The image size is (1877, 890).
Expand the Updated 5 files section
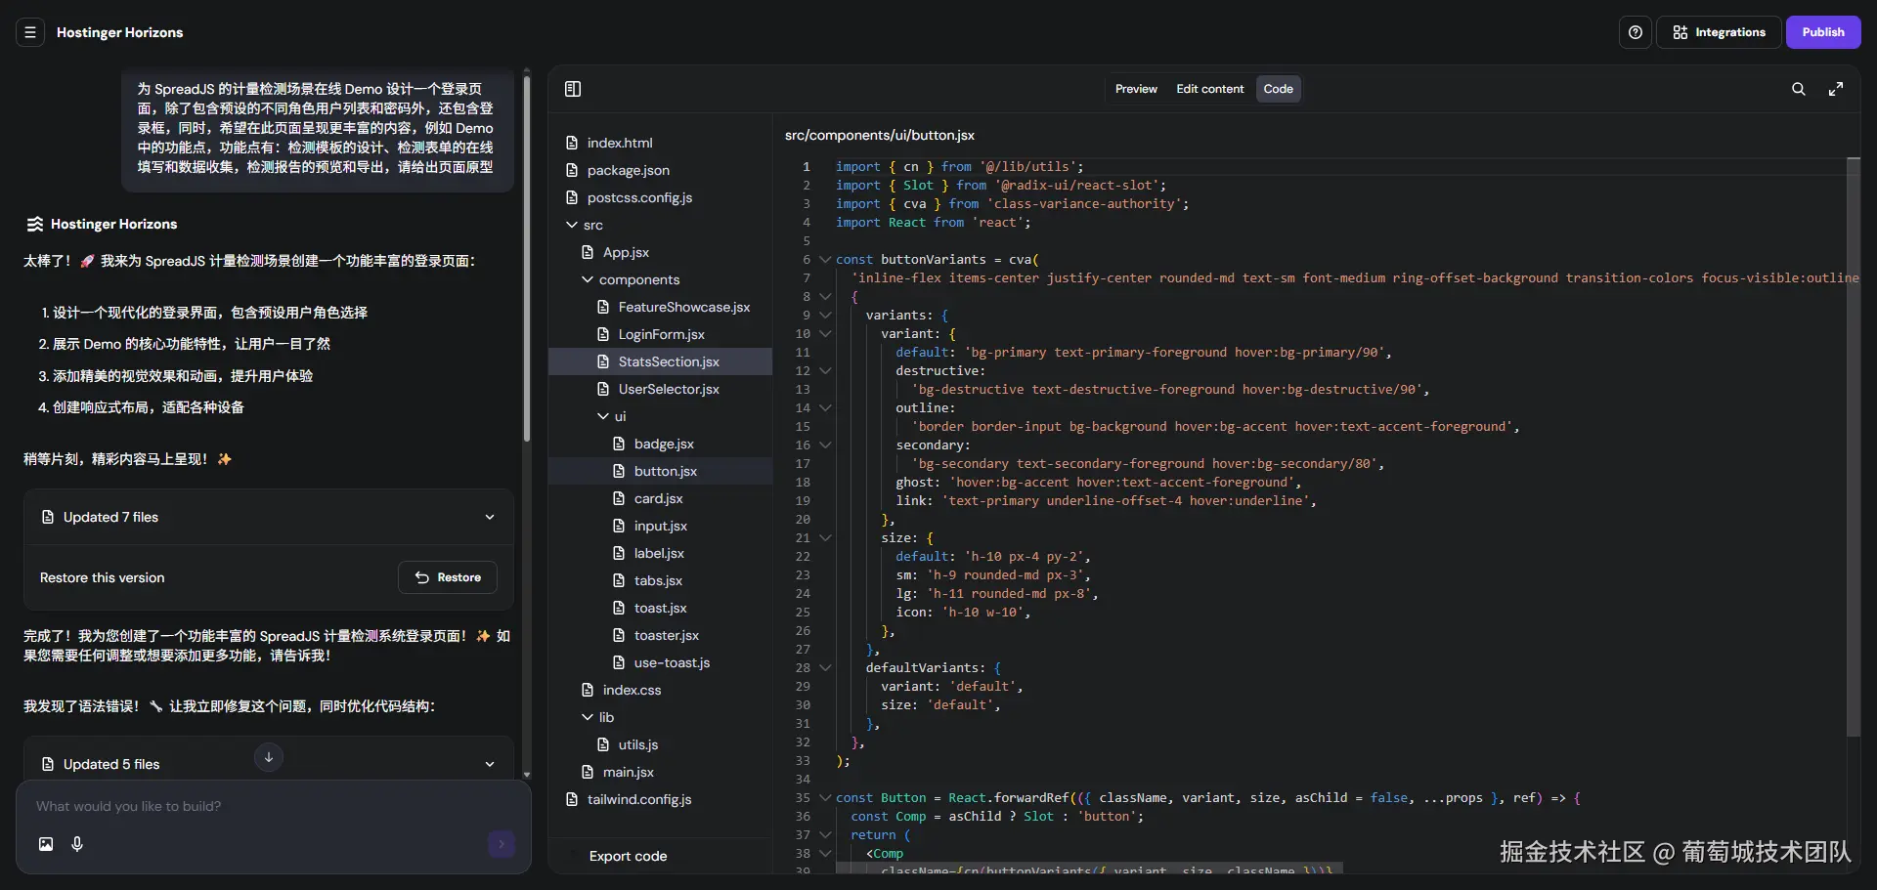tap(490, 764)
